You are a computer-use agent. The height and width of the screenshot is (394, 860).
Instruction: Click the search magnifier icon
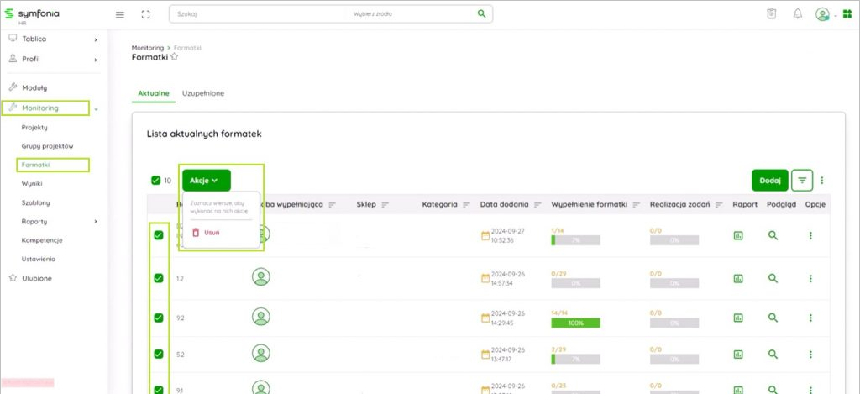click(x=481, y=14)
